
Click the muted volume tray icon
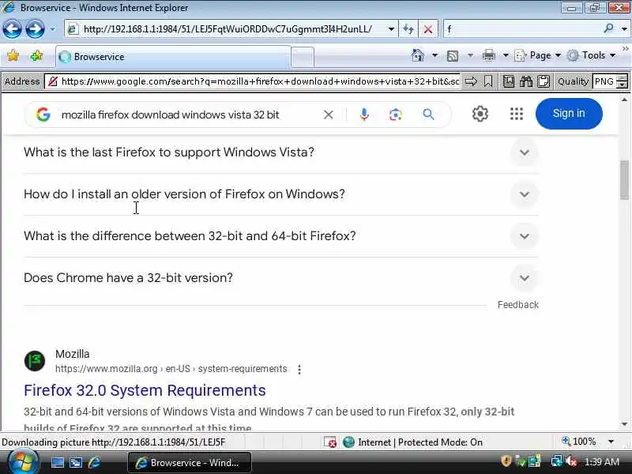click(x=570, y=461)
